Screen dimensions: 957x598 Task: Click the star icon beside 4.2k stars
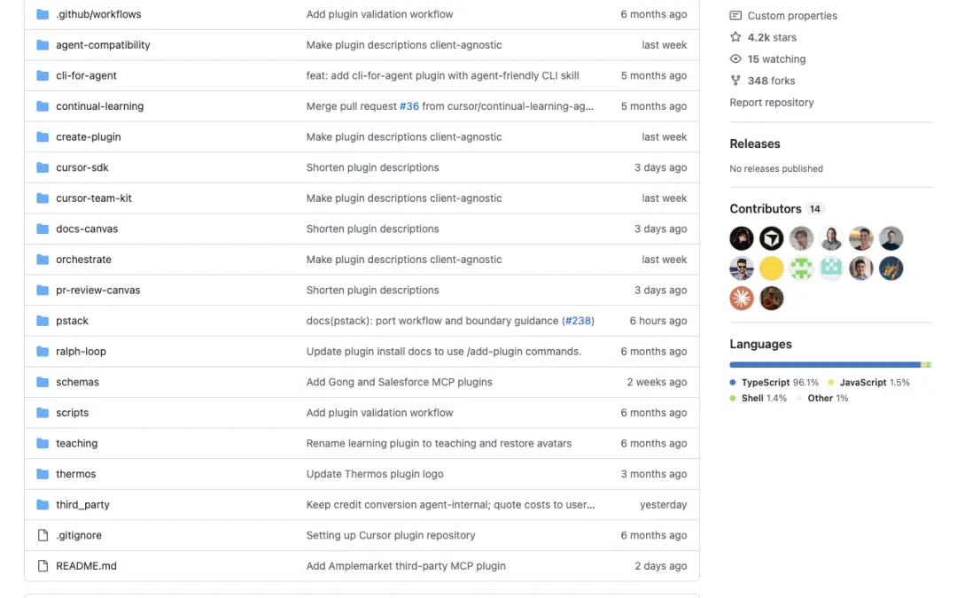[735, 37]
